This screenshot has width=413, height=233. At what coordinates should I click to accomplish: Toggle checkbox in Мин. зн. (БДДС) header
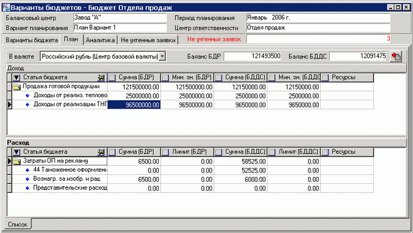click(x=272, y=77)
